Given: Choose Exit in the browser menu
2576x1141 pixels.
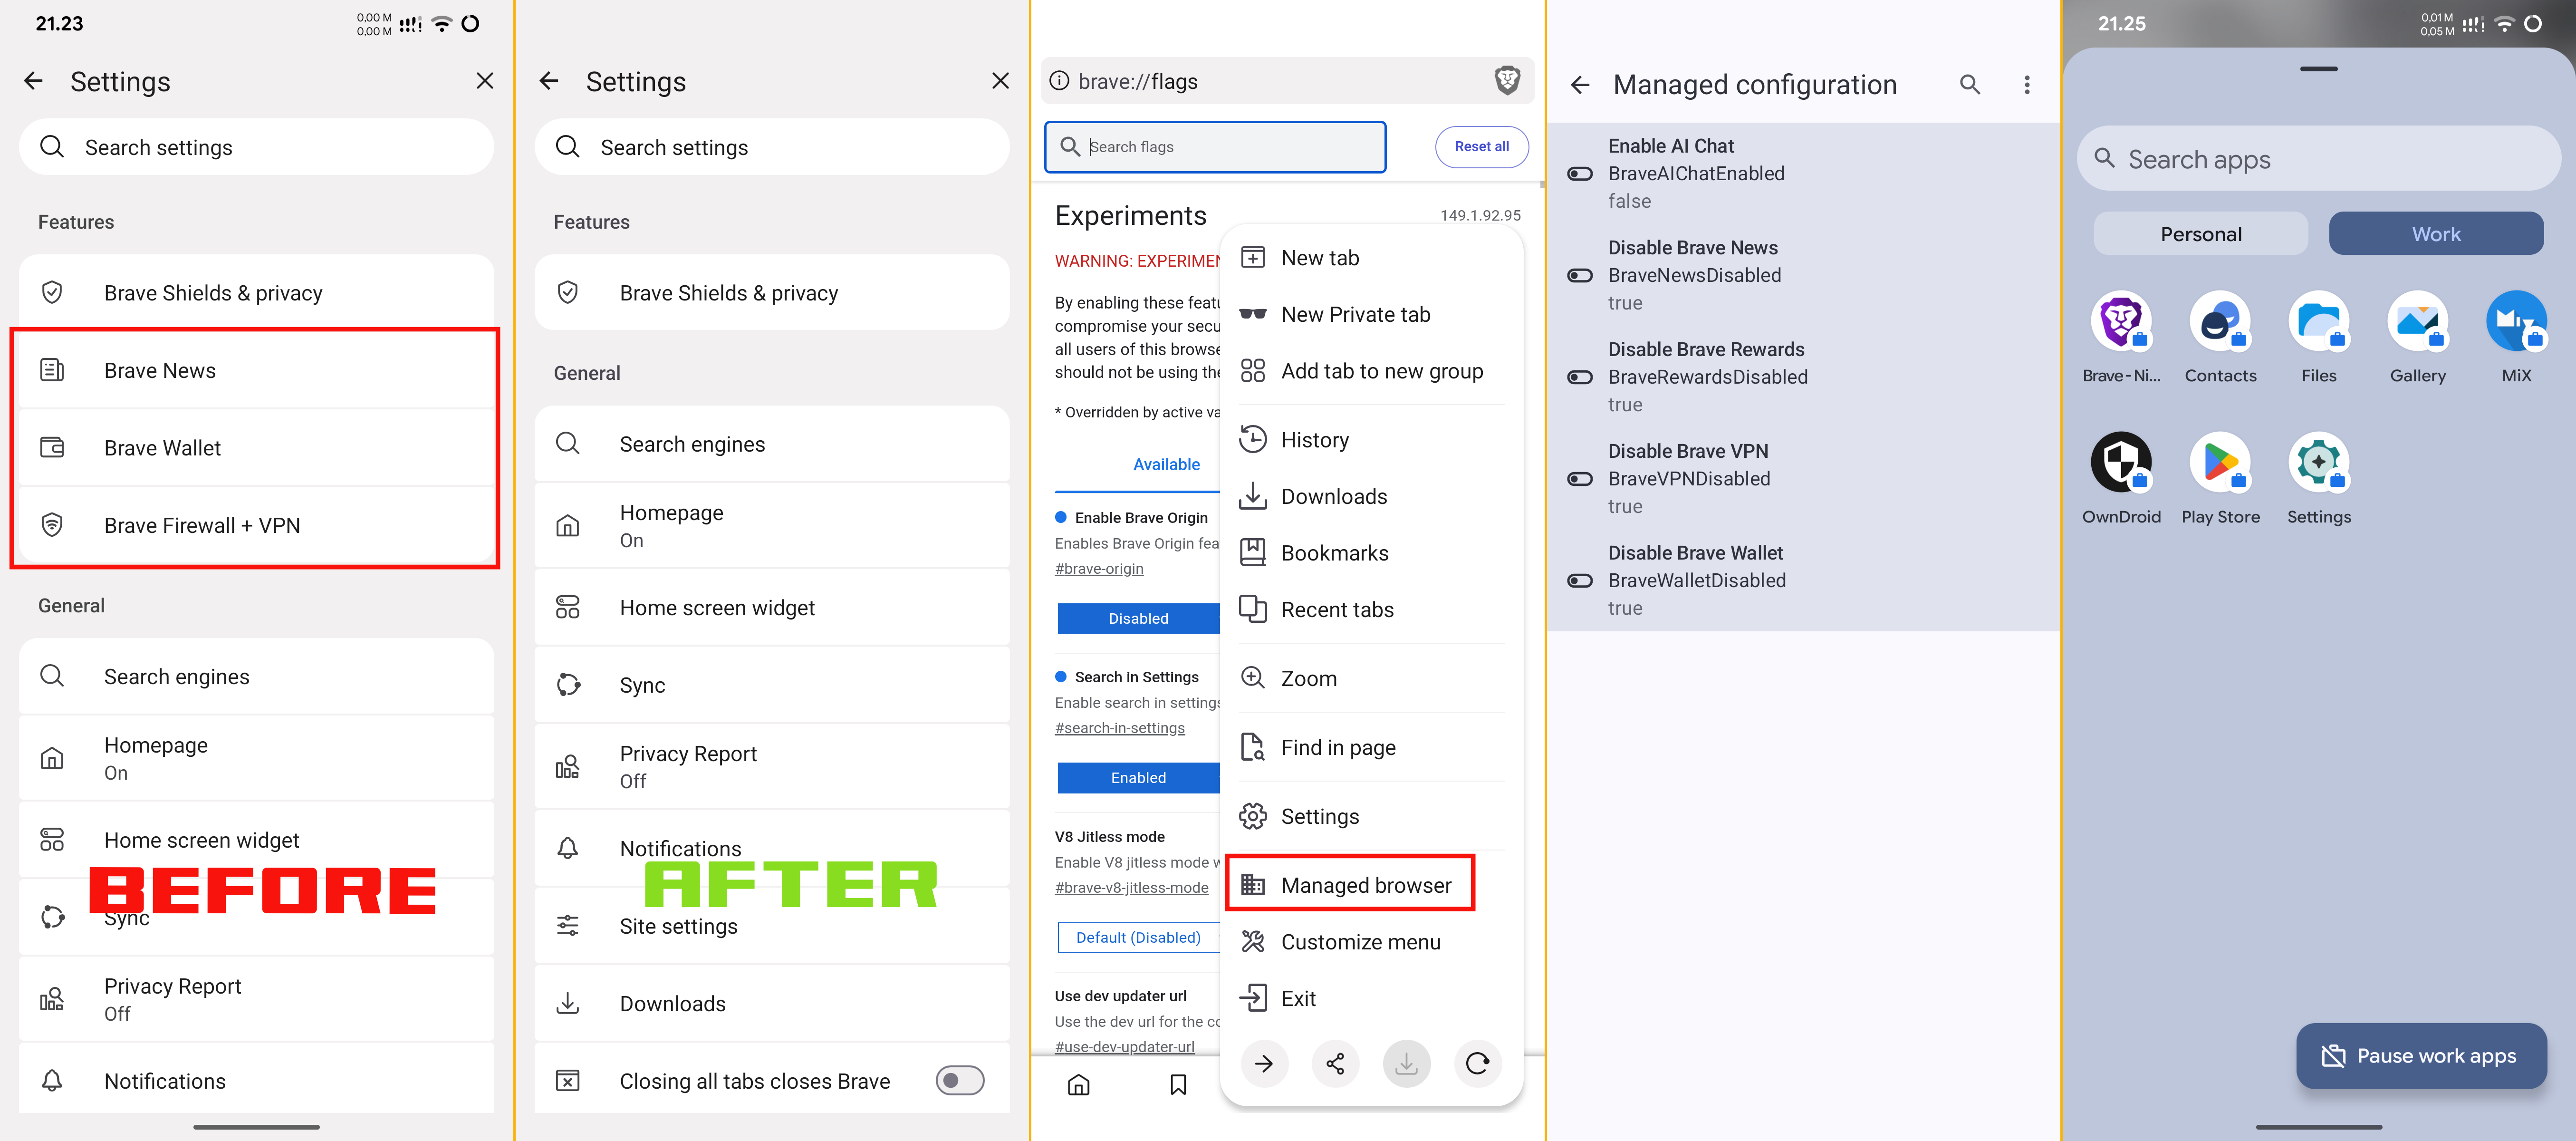Looking at the screenshot, I should point(1372,998).
